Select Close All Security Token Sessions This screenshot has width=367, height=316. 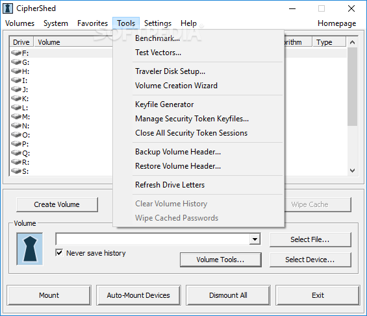pos(199,133)
